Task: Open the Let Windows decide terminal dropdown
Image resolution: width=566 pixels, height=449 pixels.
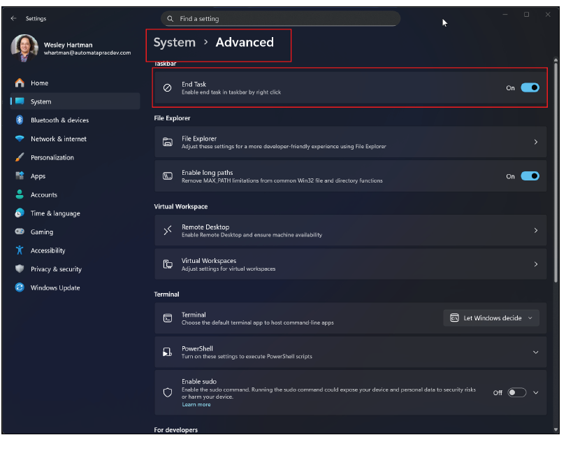Action: click(x=491, y=318)
